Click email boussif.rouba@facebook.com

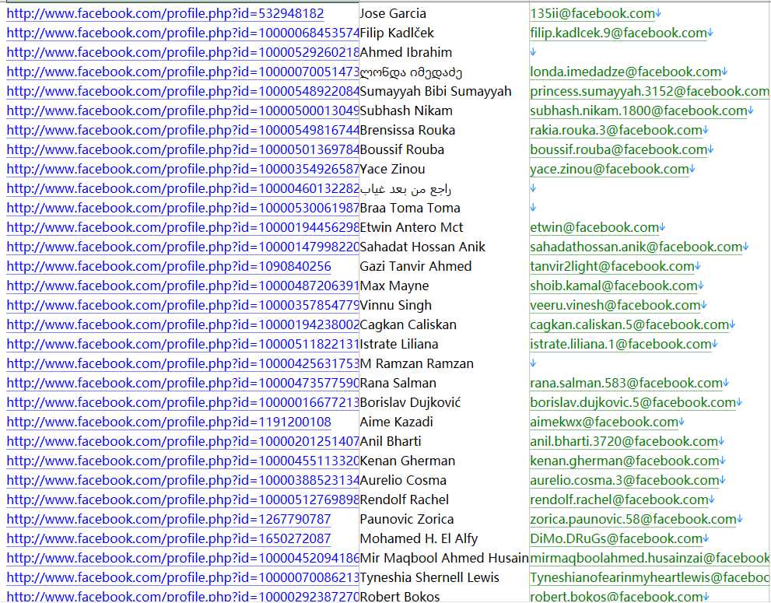point(619,149)
